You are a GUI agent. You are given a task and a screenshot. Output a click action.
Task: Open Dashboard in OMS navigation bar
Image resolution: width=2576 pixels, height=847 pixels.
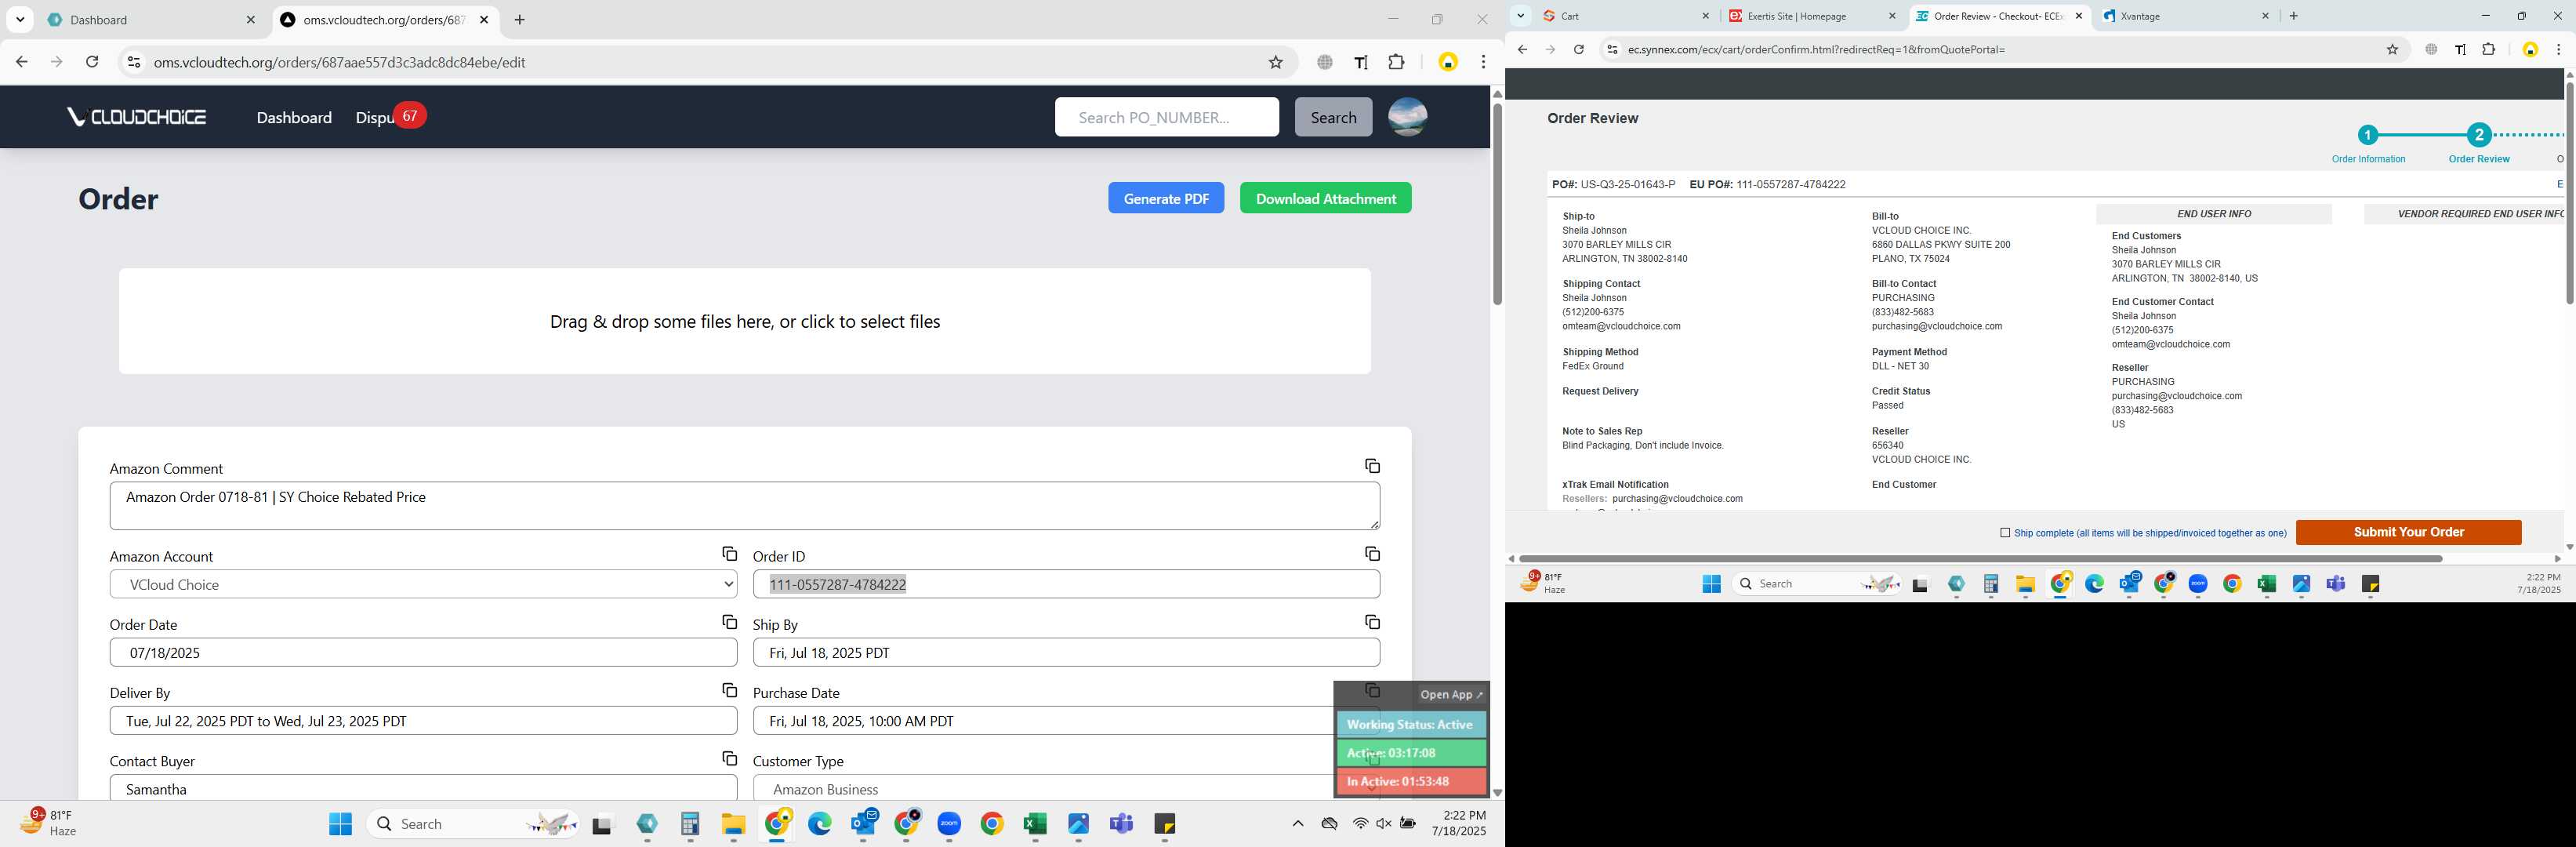pos(294,118)
